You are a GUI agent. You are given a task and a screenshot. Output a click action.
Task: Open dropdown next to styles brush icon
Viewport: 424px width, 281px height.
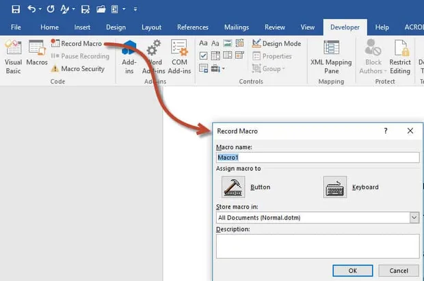coord(74,9)
